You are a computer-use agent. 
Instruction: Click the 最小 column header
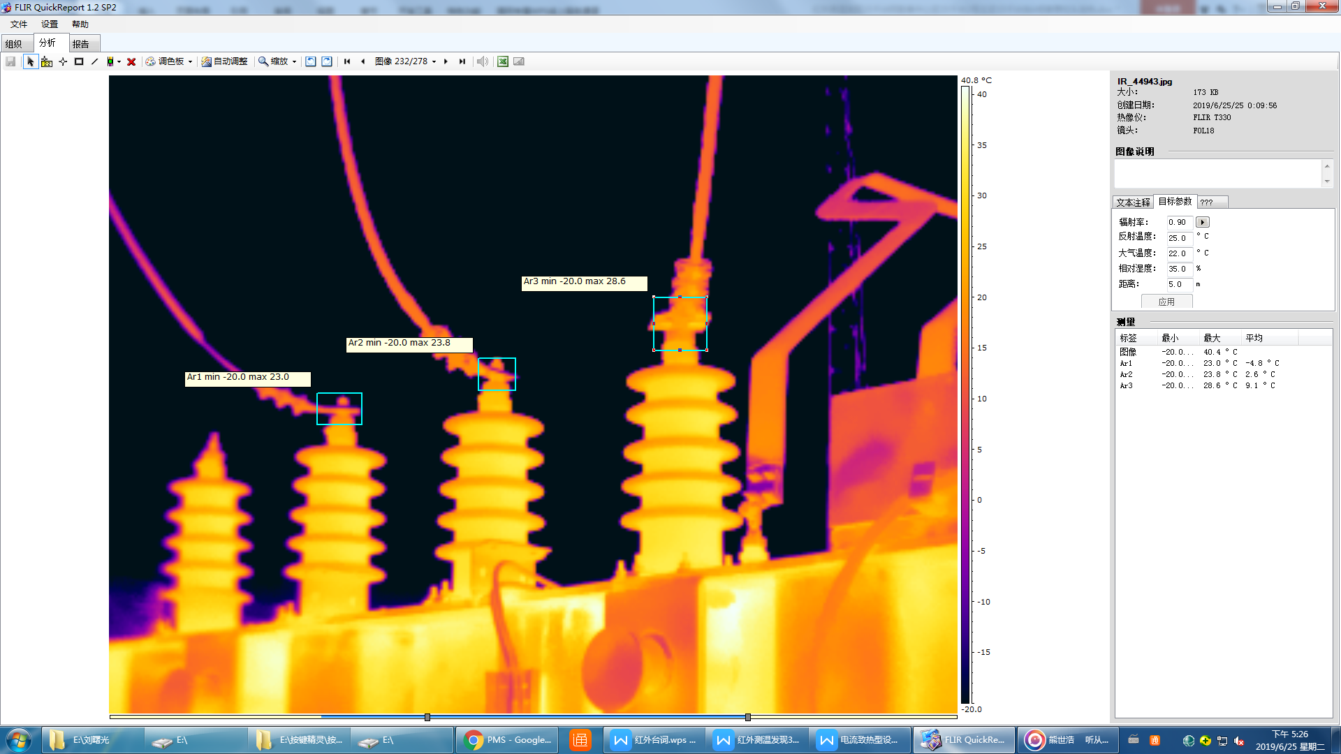[1178, 338]
